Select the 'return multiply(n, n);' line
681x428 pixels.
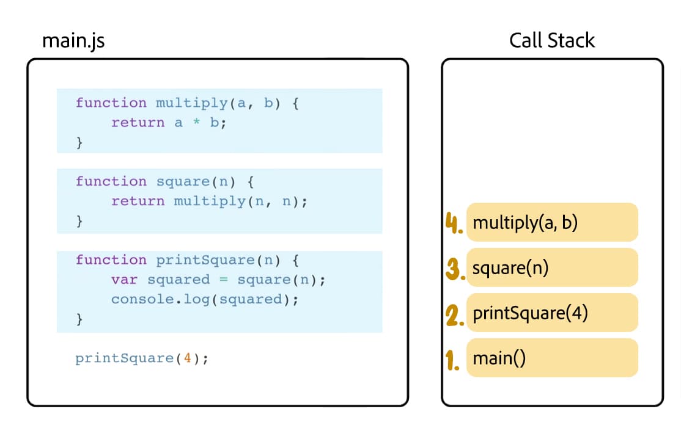tap(208, 201)
